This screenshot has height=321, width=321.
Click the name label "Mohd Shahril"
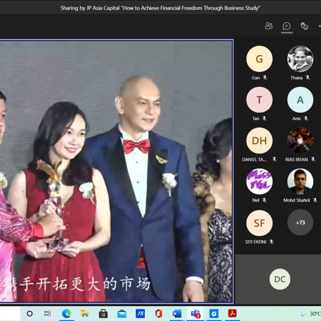point(297,200)
